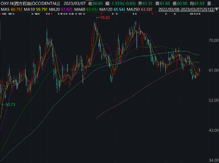
Task: Click the OXY.N ticker title
Action: click(30, 4)
